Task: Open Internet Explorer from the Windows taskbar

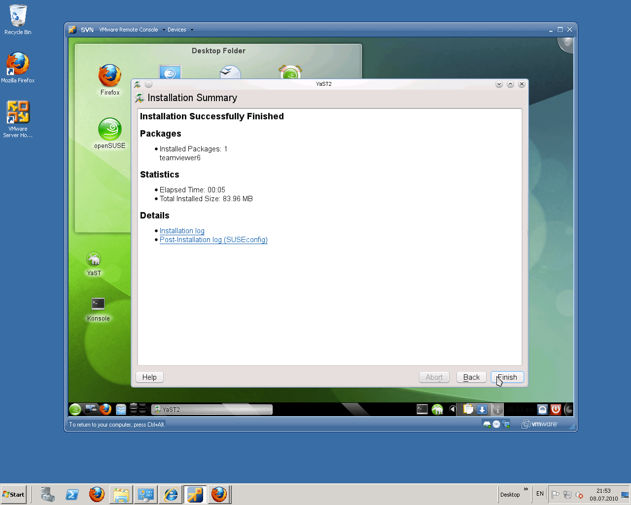Action: point(171,494)
